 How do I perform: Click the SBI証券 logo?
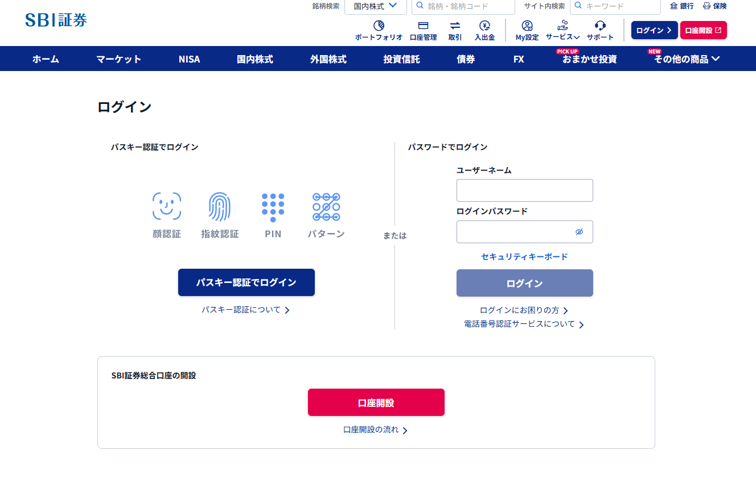tap(56, 20)
